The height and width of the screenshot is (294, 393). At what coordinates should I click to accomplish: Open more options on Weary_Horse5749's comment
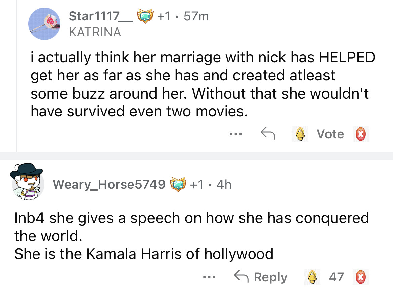tap(210, 277)
